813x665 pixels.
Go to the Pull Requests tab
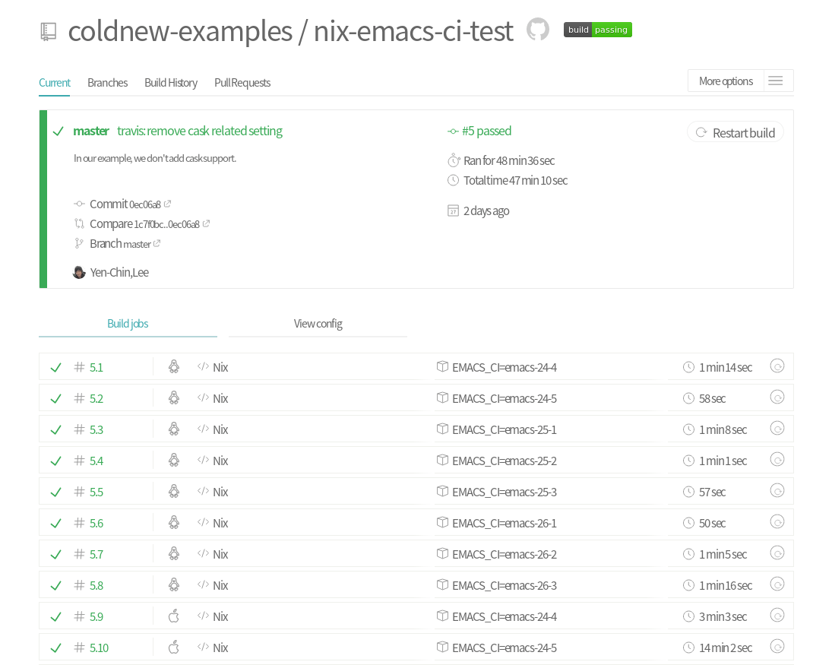(x=242, y=83)
